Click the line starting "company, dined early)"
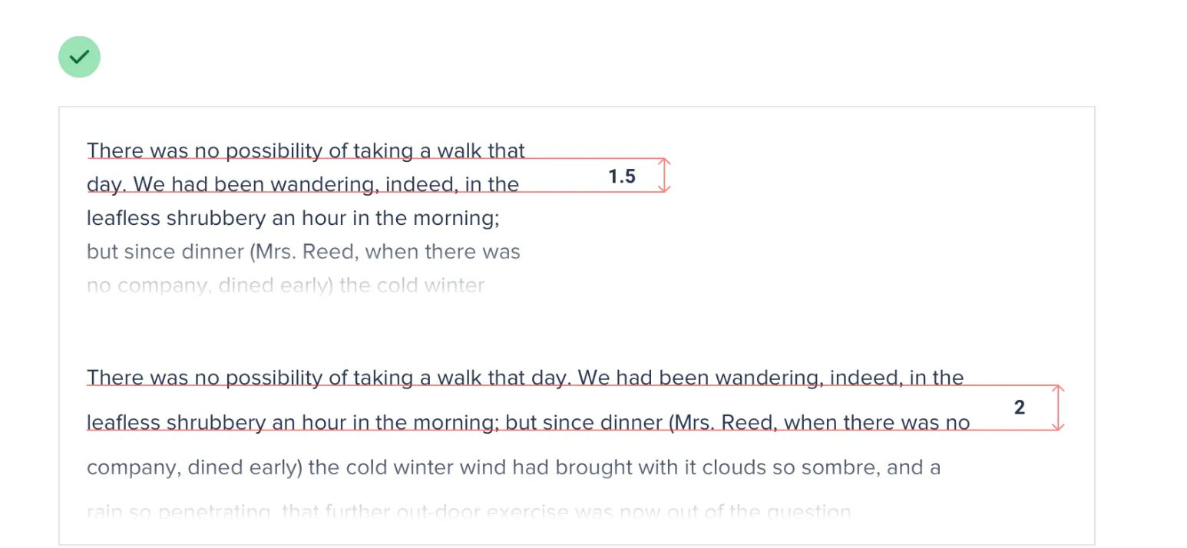 click(513, 467)
